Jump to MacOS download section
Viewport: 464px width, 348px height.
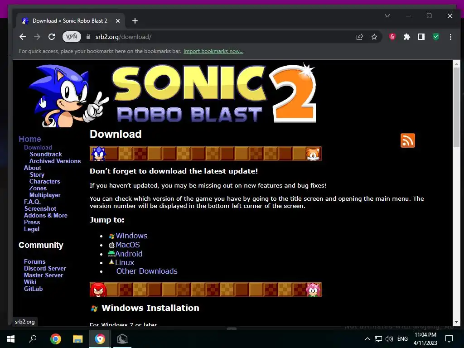click(127, 245)
